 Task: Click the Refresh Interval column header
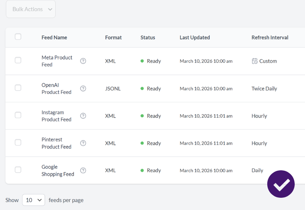click(x=270, y=37)
